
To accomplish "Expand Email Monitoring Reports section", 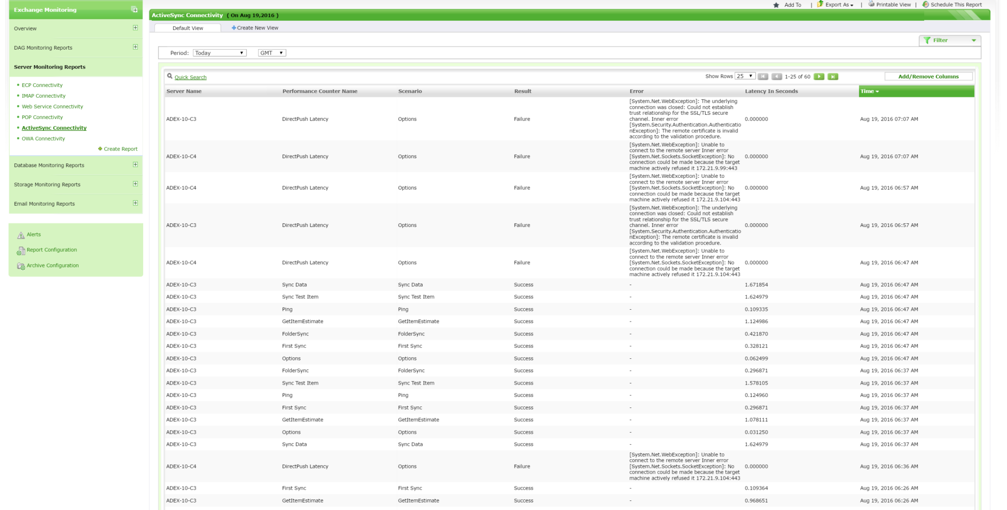I will pos(134,203).
